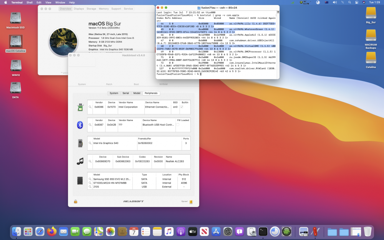Click the macOS Big Sur artwork image
This screenshot has height=240, width=384.
point(63,42)
